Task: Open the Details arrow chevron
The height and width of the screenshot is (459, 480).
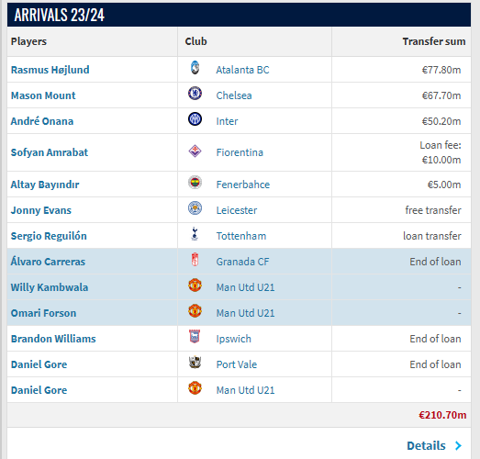Action: [458, 446]
